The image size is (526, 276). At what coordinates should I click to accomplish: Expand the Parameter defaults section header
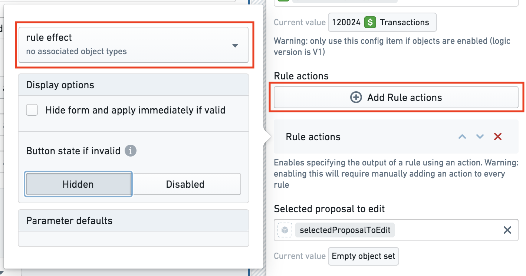point(134,221)
